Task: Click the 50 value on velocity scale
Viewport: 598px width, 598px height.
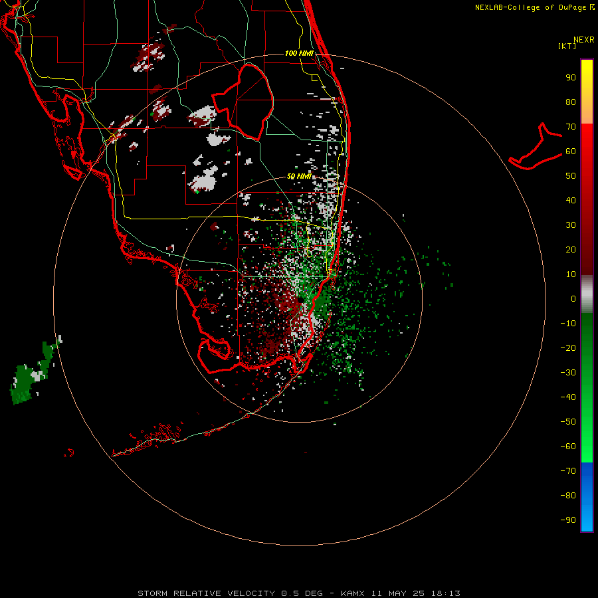Action: pyautogui.click(x=571, y=176)
